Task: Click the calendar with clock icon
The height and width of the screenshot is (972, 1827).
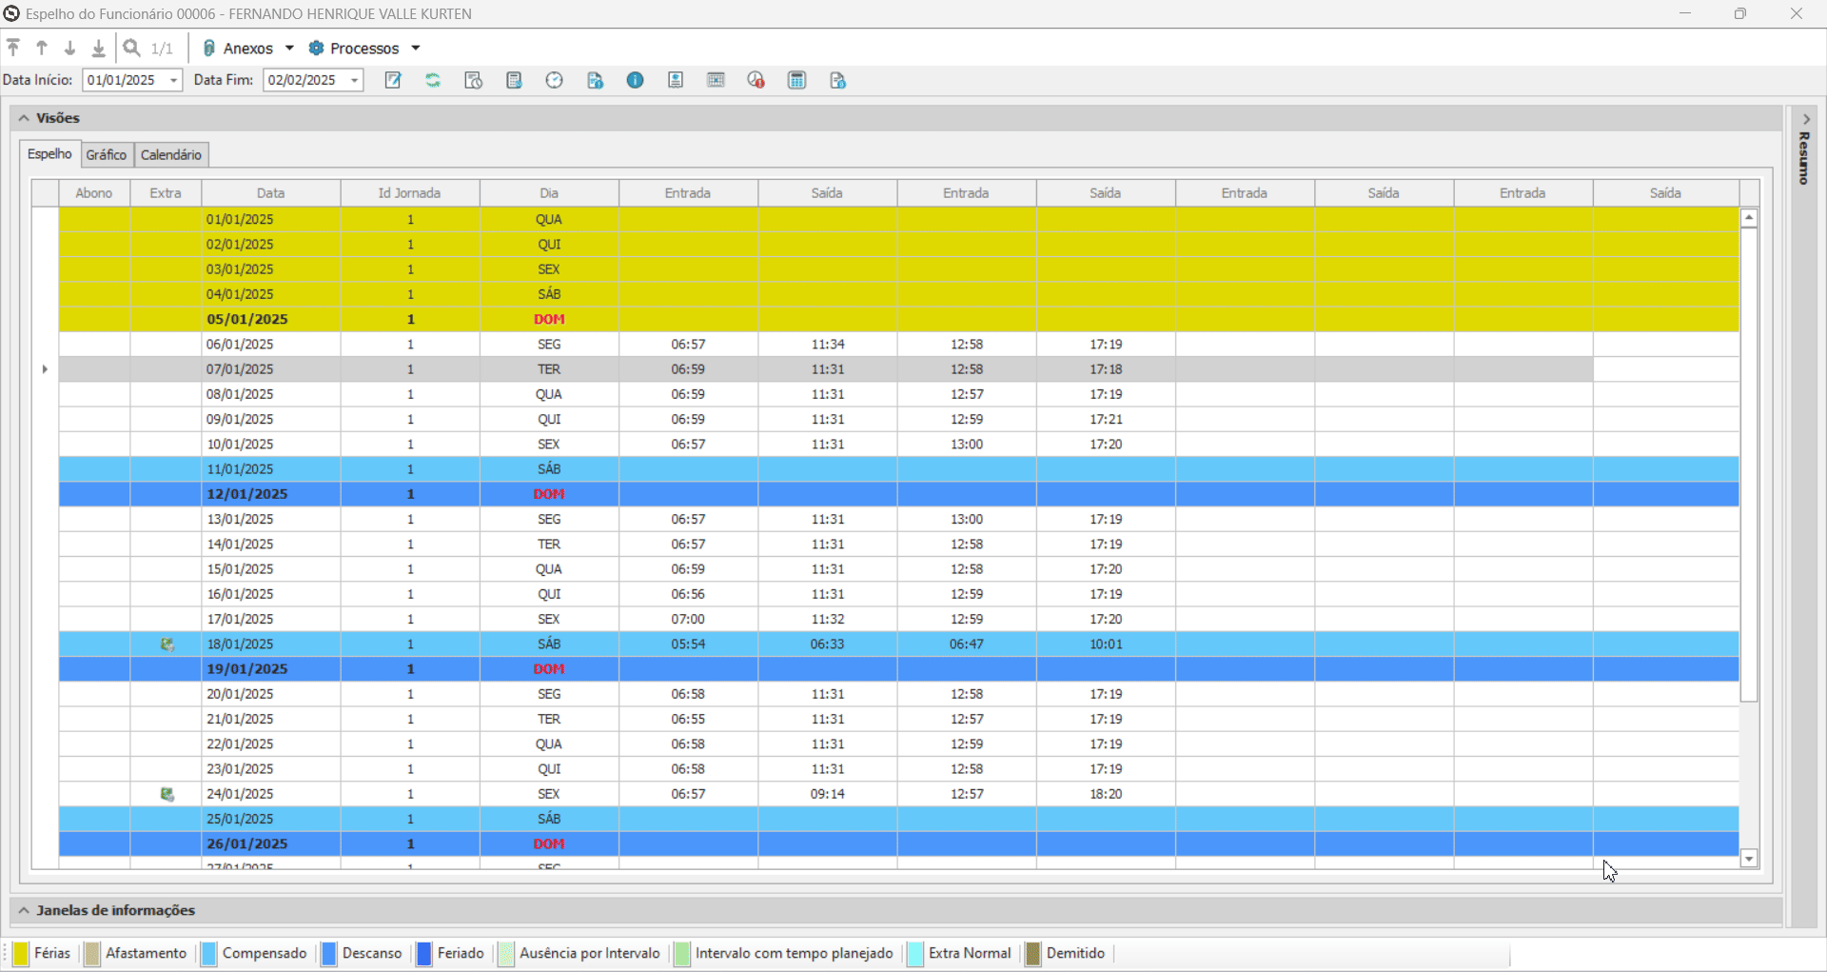Action: (474, 80)
